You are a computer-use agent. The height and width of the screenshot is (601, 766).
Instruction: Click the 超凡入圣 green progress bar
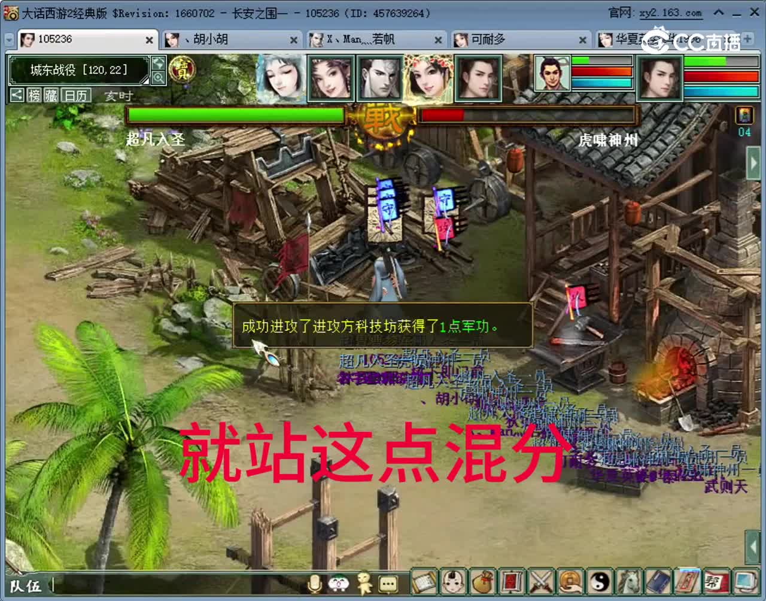pyautogui.click(x=236, y=115)
